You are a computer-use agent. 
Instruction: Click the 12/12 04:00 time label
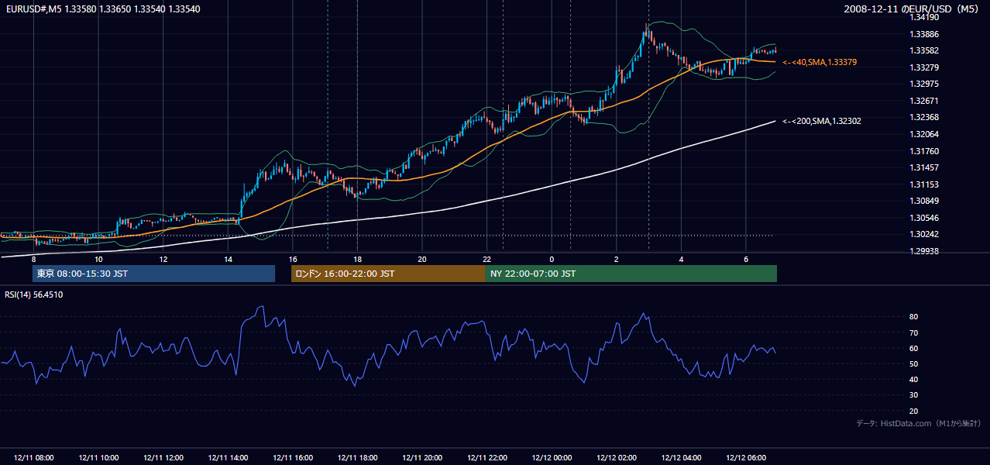click(681, 458)
